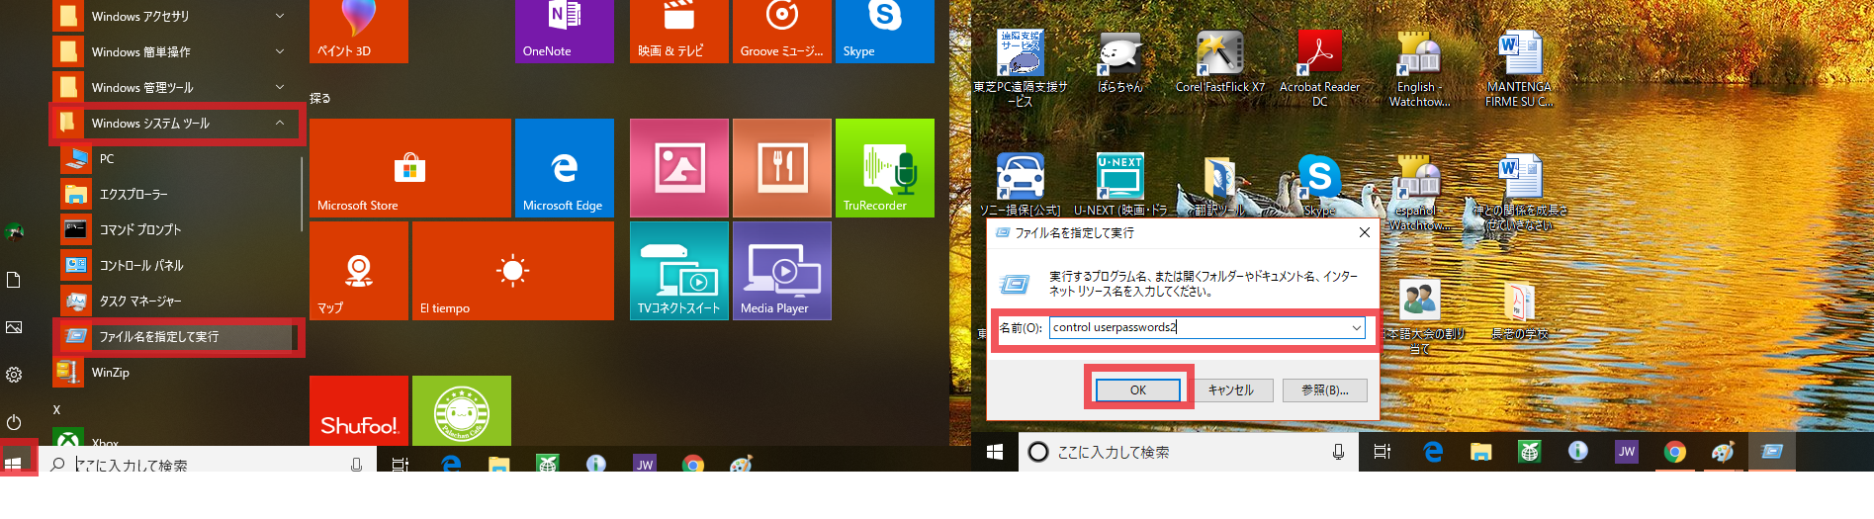Select the ソニー損保[公式] desktop shortcut
Viewport: 1874px width, 519px height.
click(x=1021, y=185)
